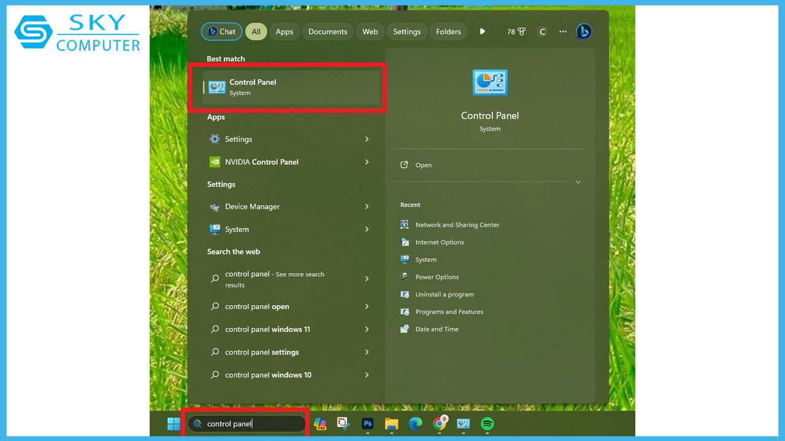Image resolution: width=785 pixels, height=441 pixels.
Task: Select the Apps filter tab
Action: (284, 31)
